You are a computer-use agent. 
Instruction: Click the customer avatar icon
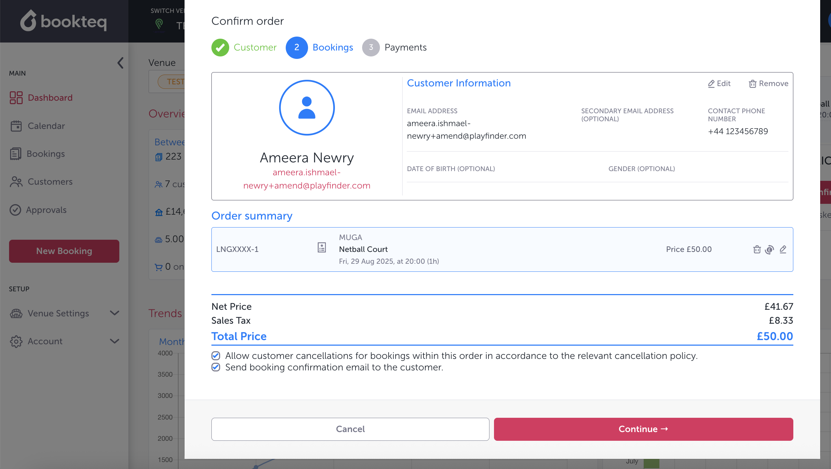tap(307, 108)
